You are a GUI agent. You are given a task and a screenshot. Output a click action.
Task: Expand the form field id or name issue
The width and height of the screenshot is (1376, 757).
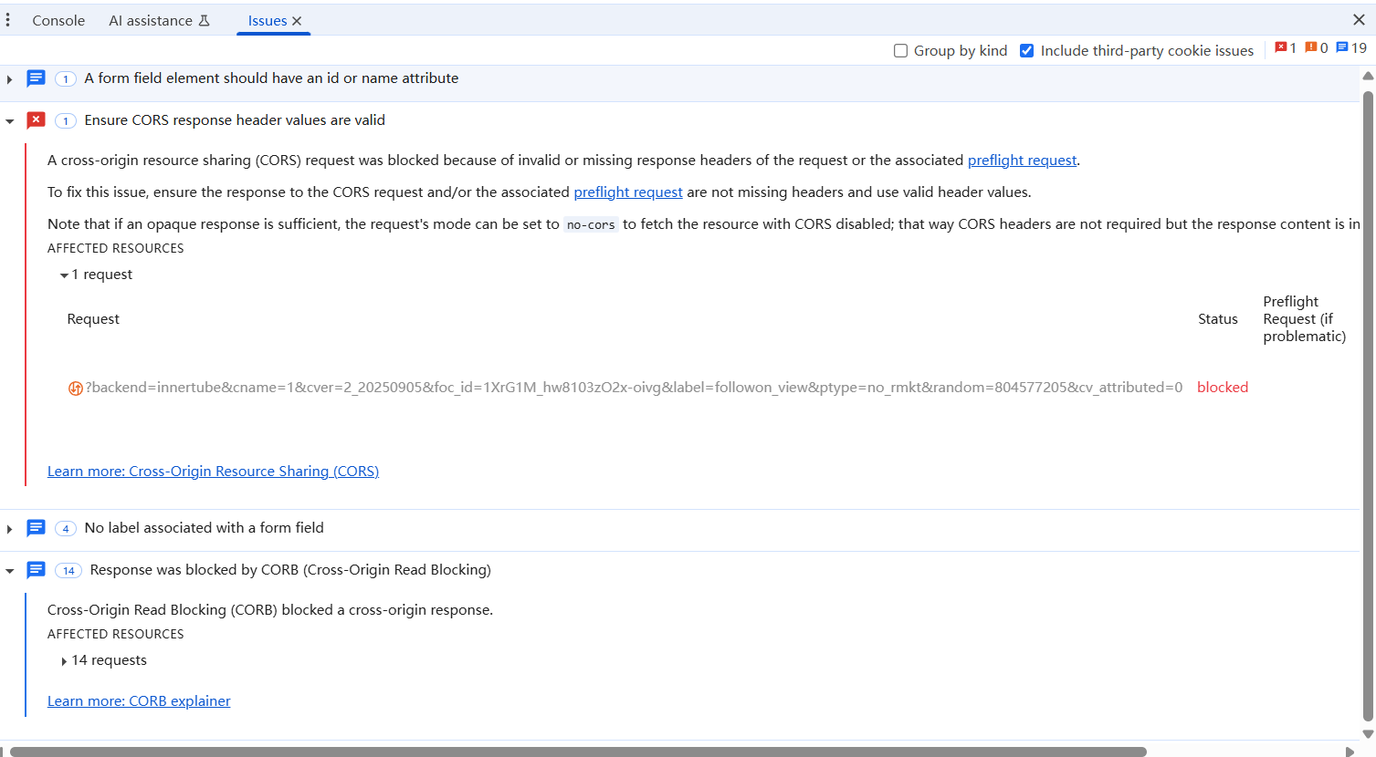pos(10,79)
